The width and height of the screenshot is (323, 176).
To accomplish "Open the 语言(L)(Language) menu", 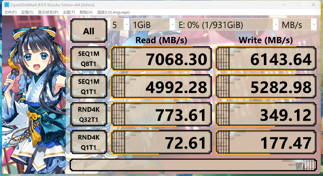I will pos(113,12).
